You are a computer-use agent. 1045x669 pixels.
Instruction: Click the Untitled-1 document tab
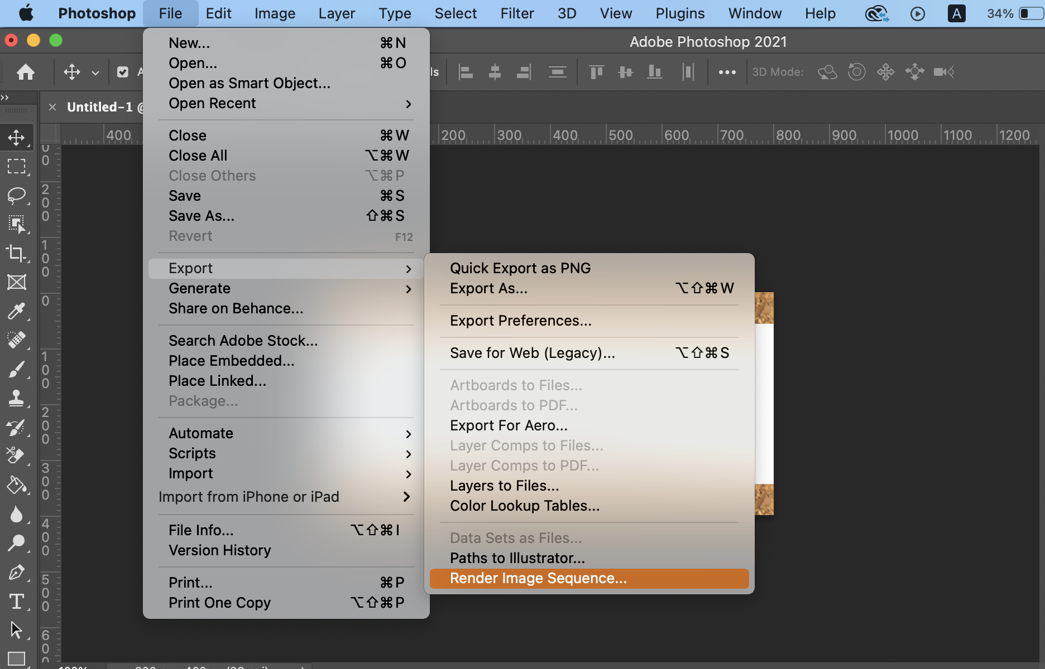tap(99, 107)
